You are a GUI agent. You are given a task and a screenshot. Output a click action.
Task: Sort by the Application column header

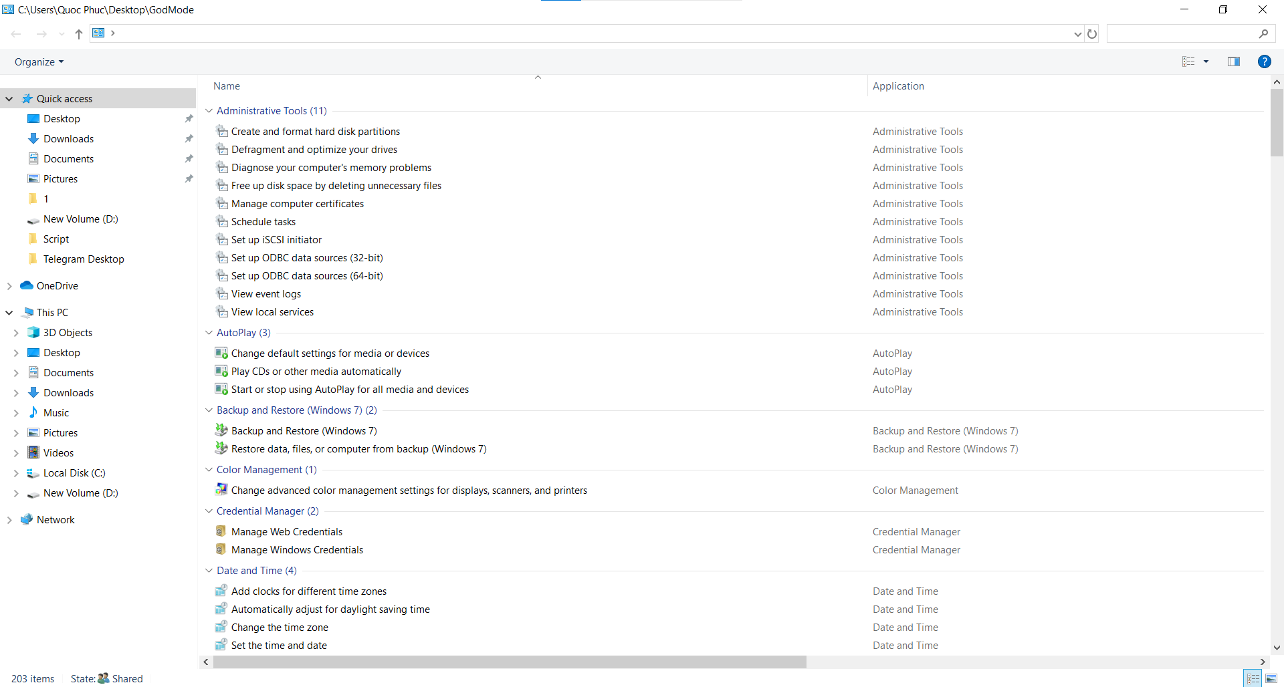pyautogui.click(x=898, y=86)
